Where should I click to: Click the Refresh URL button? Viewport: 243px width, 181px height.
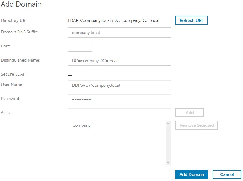click(191, 20)
